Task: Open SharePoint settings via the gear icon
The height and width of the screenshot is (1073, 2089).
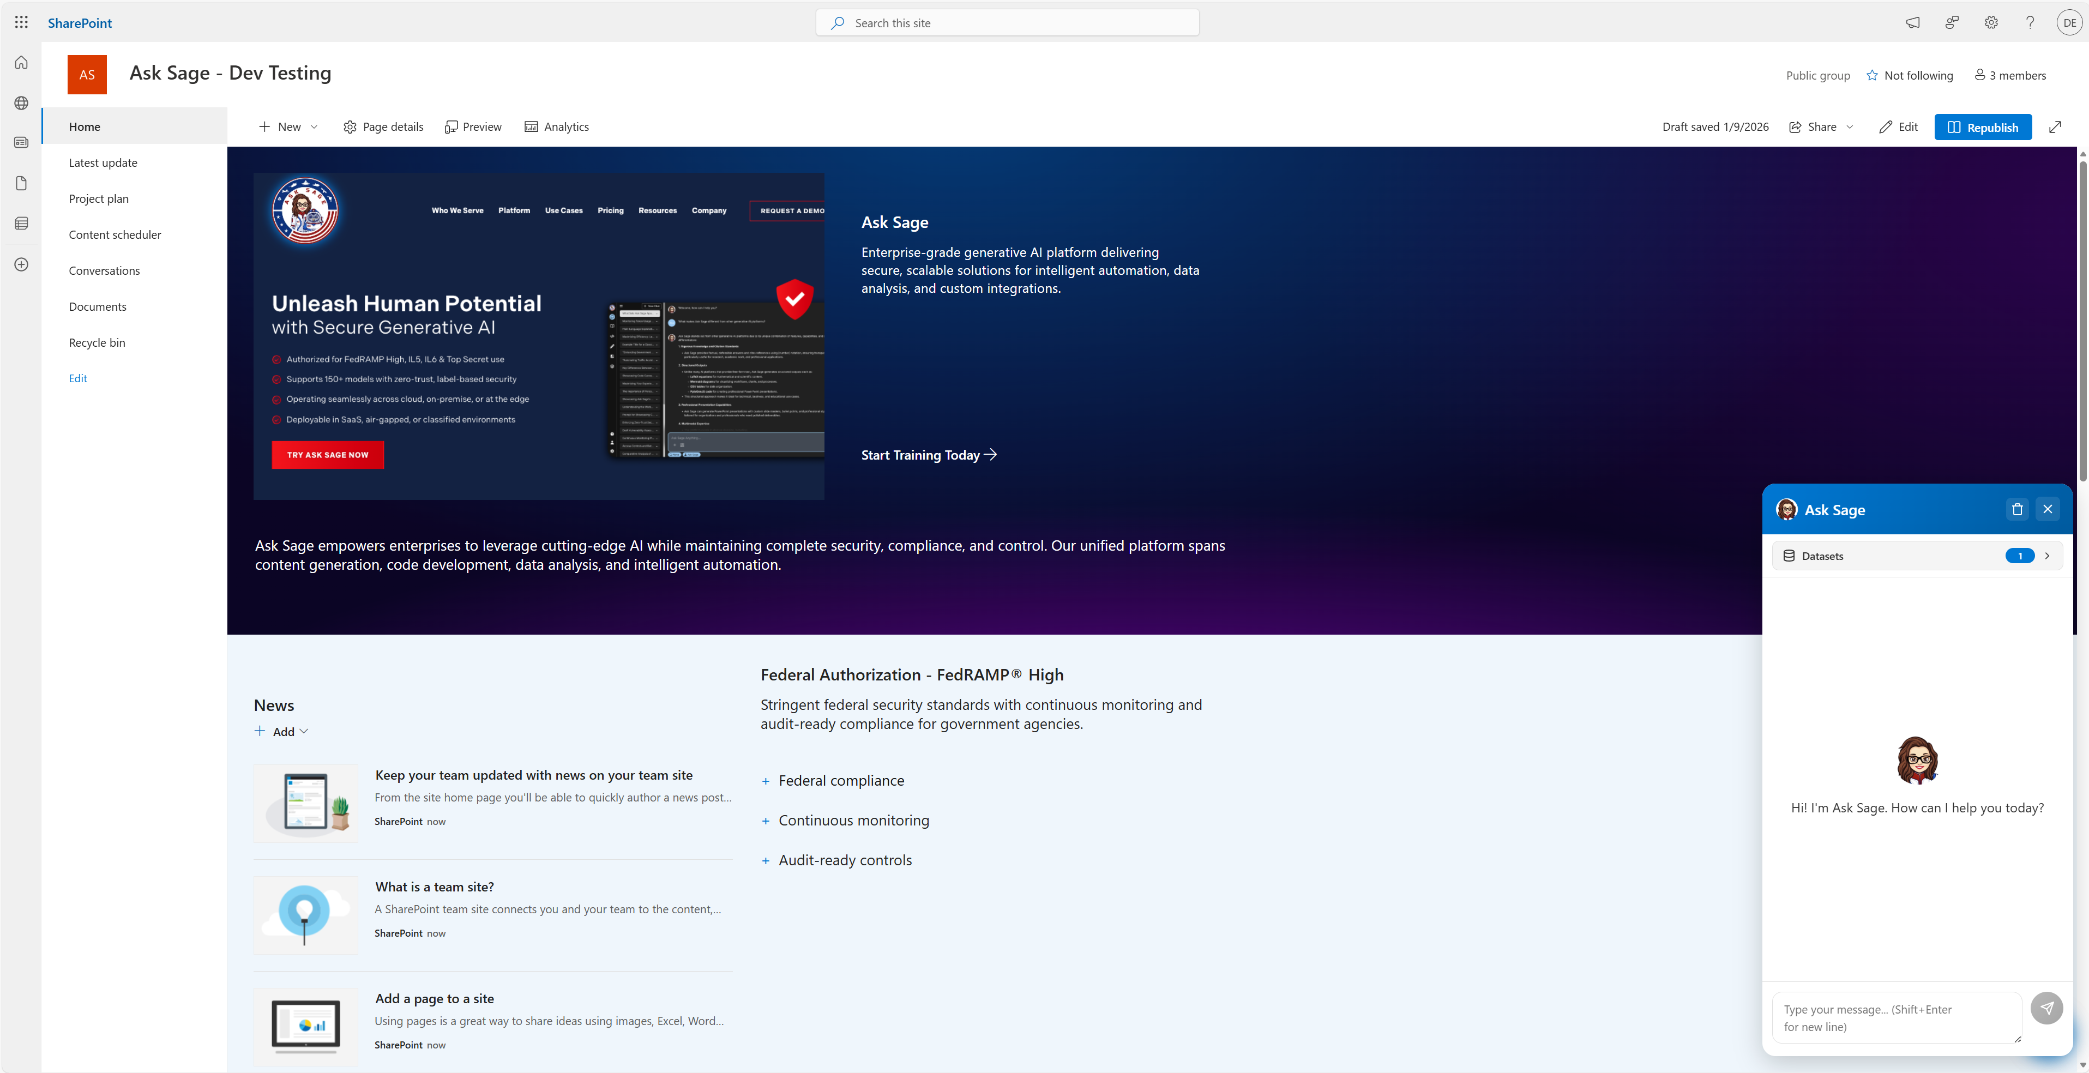Action: point(1991,22)
